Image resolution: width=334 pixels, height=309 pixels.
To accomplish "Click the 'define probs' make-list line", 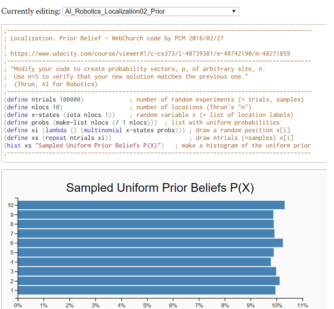I will coord(81,122).
